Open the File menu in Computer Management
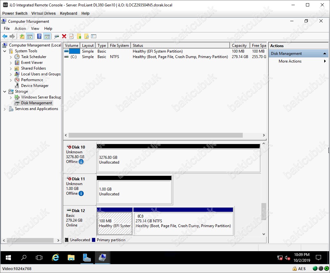 click(7, 29)
